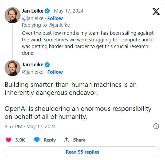Open Jan Leike's avatar in main tweet
165x160 pixels.
[x=13, y=68]
